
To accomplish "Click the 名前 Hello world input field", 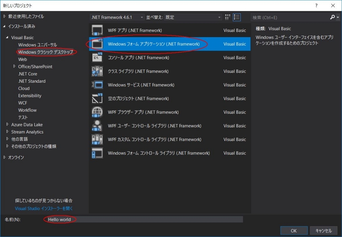I will (x=144, y=219).
